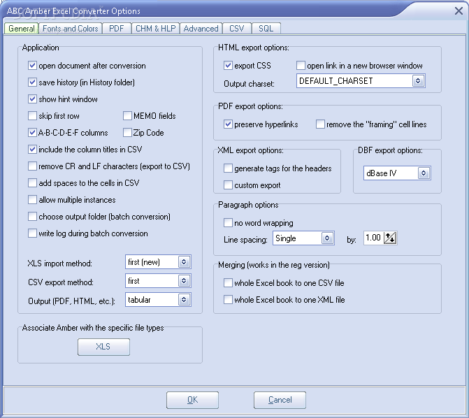Check remove the "framing" cell lines

click(x=320, y=124)
